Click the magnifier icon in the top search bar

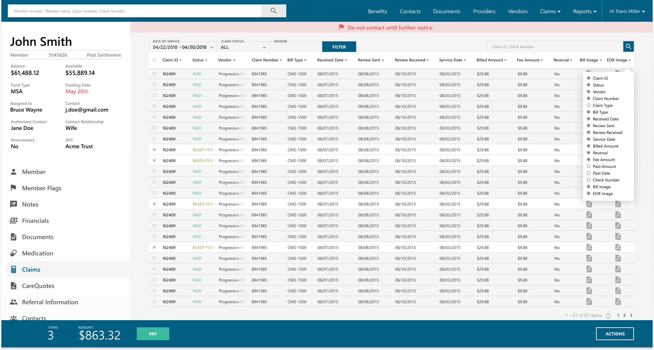pos(273,11)
